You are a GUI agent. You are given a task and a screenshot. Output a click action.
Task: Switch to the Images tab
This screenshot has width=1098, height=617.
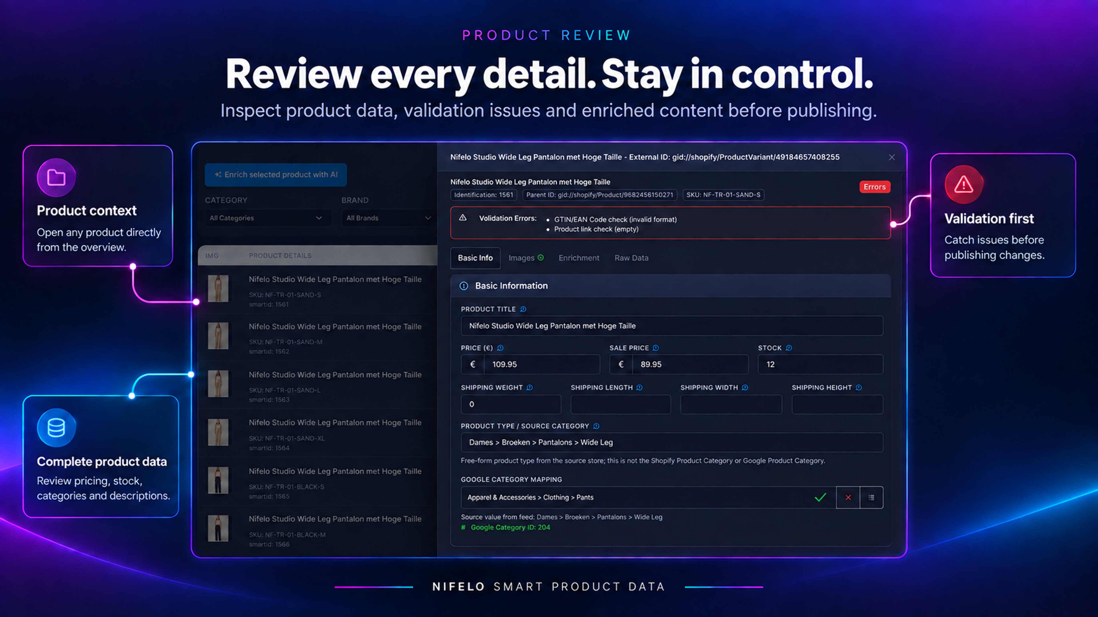[526, 258]
